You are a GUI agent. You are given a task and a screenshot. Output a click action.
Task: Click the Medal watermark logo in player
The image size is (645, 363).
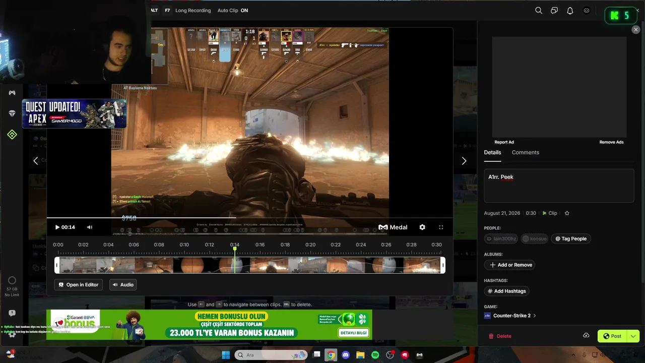pyautogui.click(x=393, y=227)
